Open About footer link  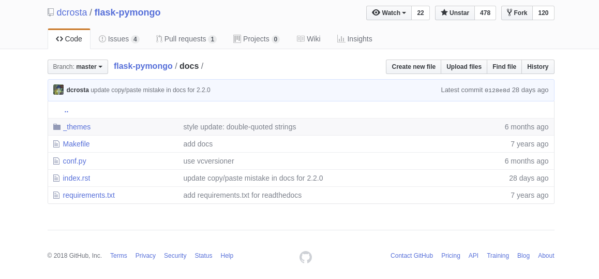click(x=546, y=256)
